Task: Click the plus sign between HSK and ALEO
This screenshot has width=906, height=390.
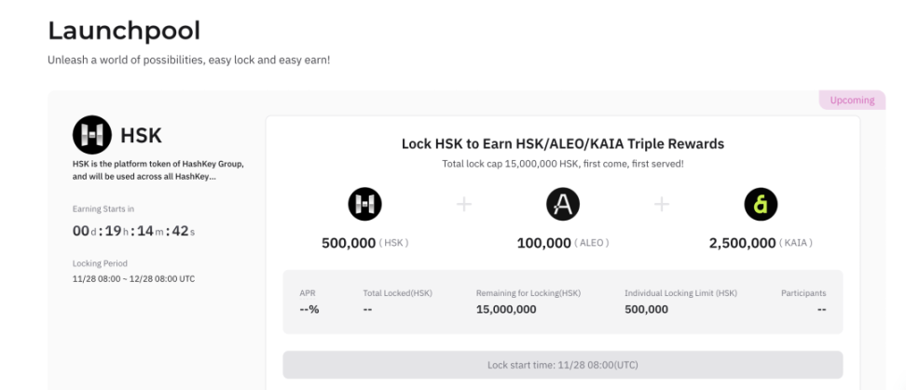Action: point(464,204)
